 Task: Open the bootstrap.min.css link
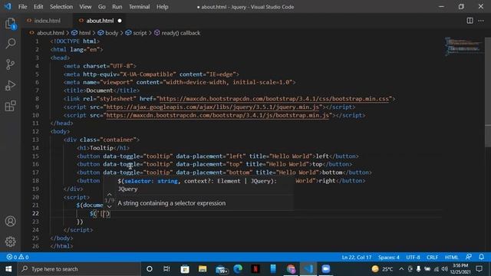tap(274, 99)
